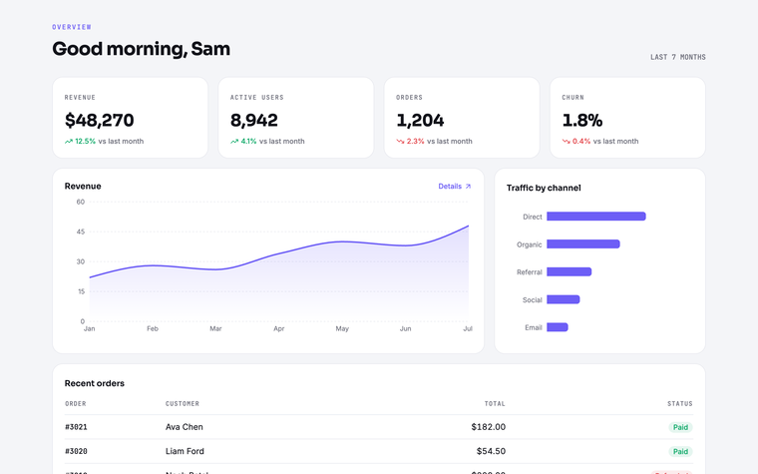Click the Jan label on revenue chart
758x474 pixels.
pyautogui.click(x=90, y=328)
